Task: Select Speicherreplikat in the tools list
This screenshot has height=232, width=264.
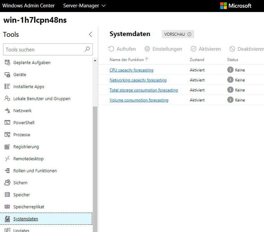Action: pos(29,207)
